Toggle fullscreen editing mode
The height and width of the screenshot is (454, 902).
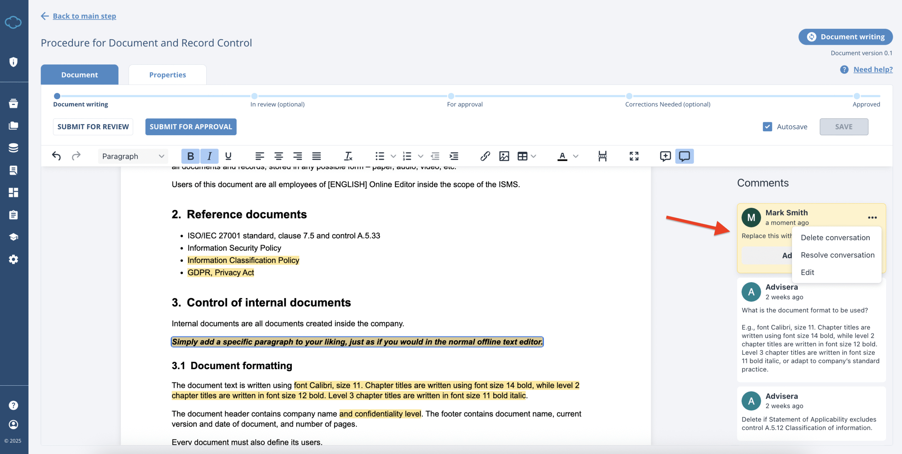click(634, 156)
